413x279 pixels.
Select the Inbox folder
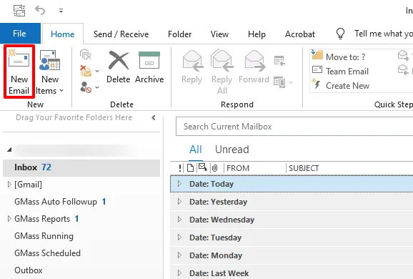click(81, 167)
